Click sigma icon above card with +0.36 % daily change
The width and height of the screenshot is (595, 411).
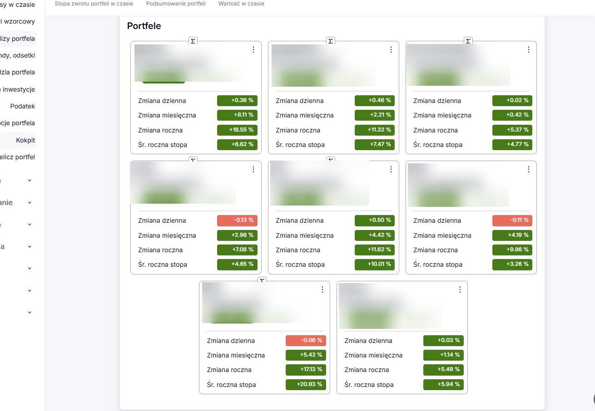pyautogui.click(x=193, y=41)
